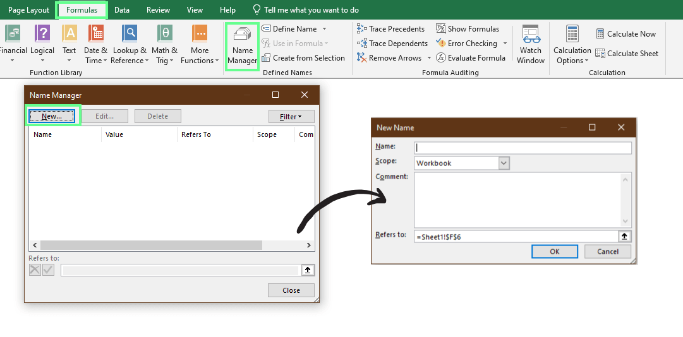Open Lookup & Reference functions
The image size is (683, 337).
click(130, 44)
